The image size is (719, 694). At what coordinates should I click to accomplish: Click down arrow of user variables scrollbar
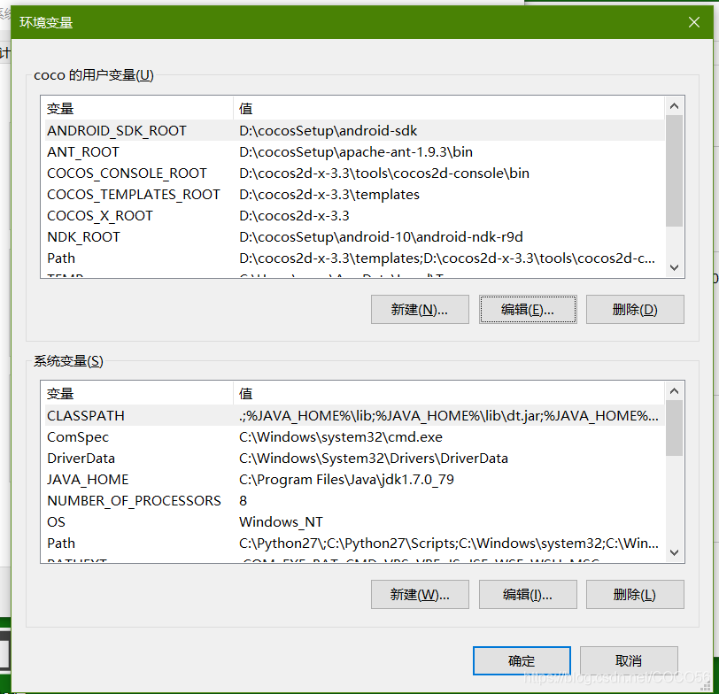[x=674, y=267]
